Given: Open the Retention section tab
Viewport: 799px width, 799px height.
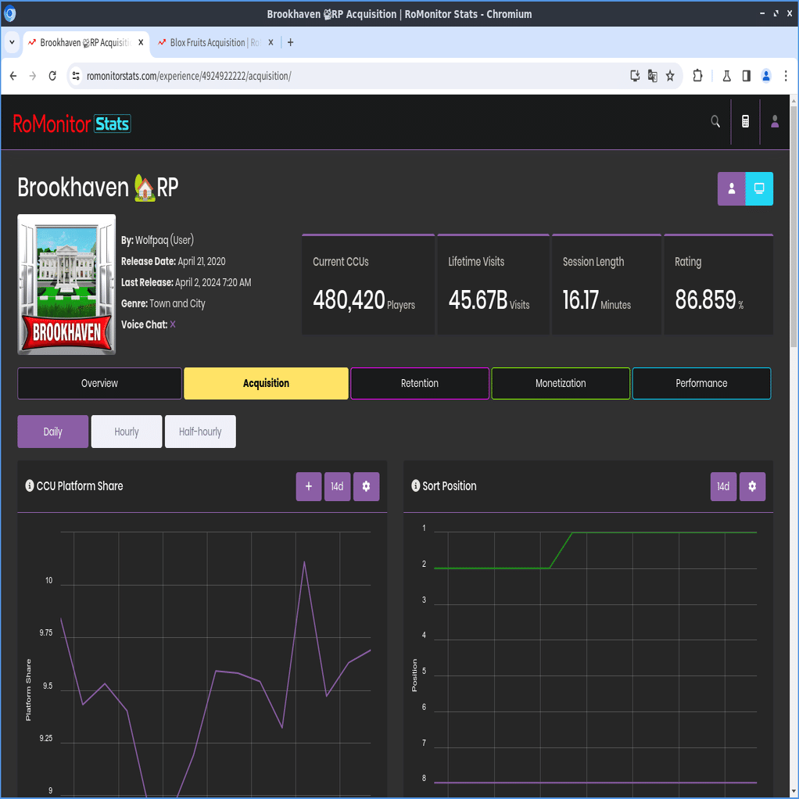Looking at the screenshot, I should click(419, 383).
